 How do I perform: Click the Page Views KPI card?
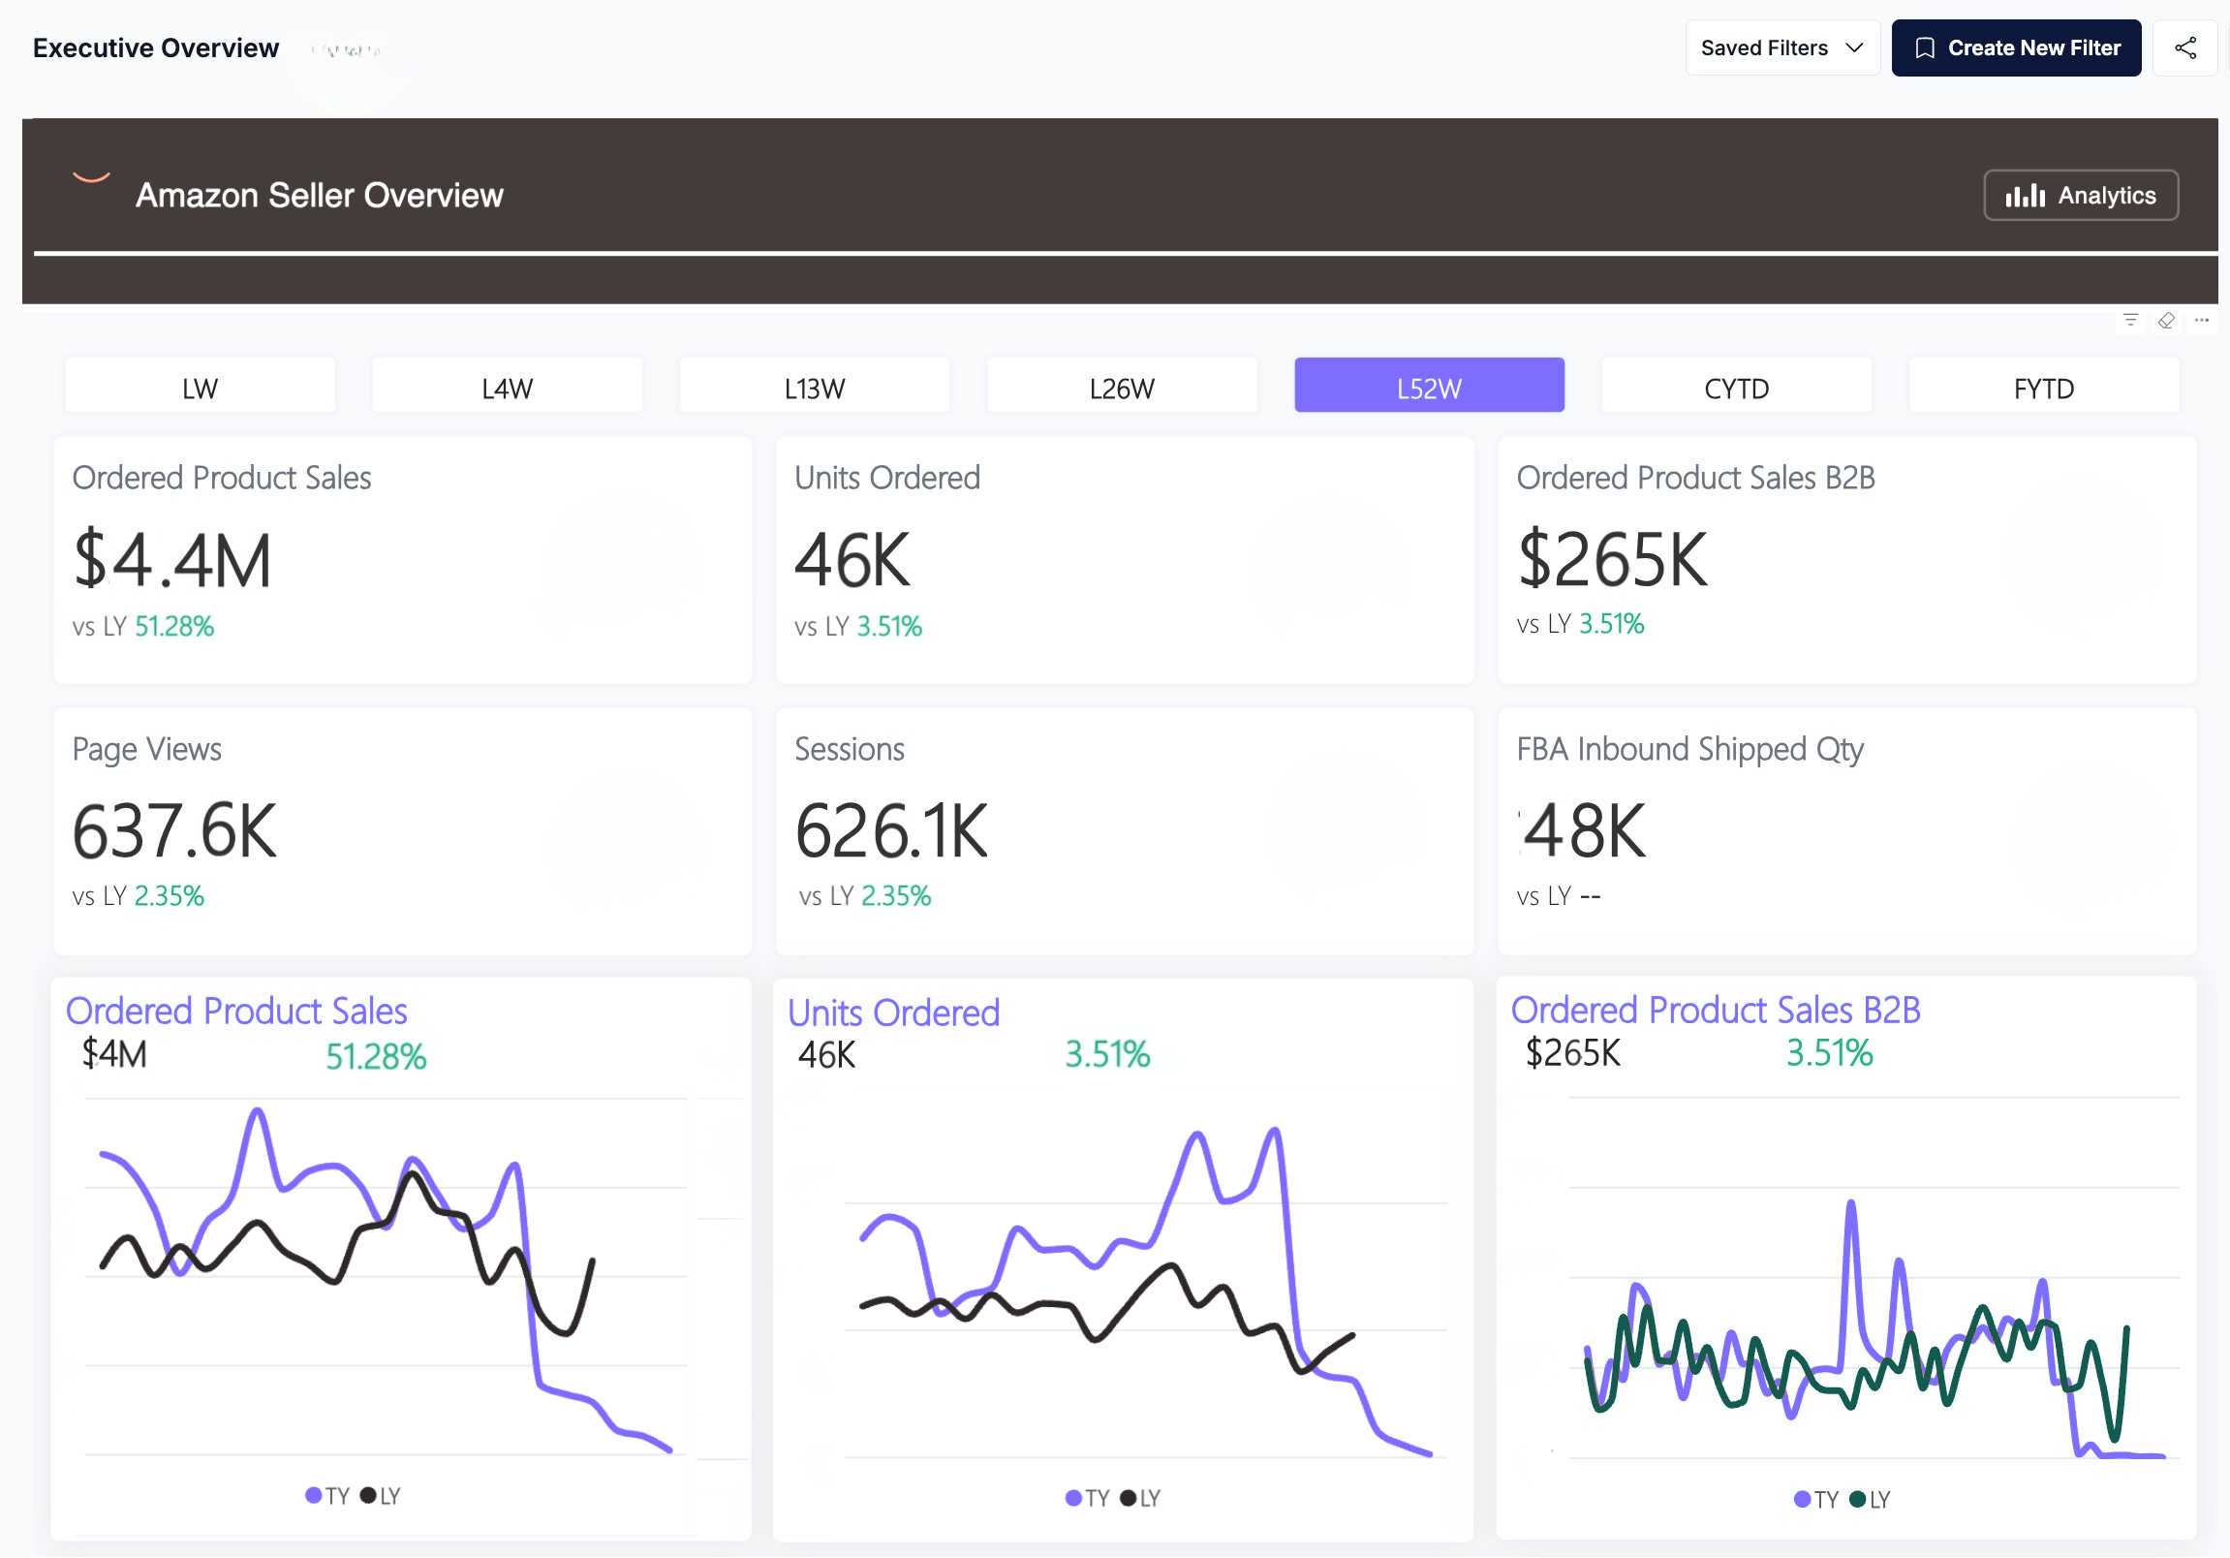(402, 830)
